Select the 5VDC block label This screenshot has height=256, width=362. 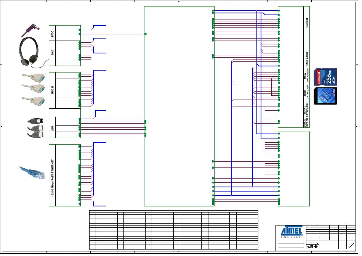(x=53, y=34)
